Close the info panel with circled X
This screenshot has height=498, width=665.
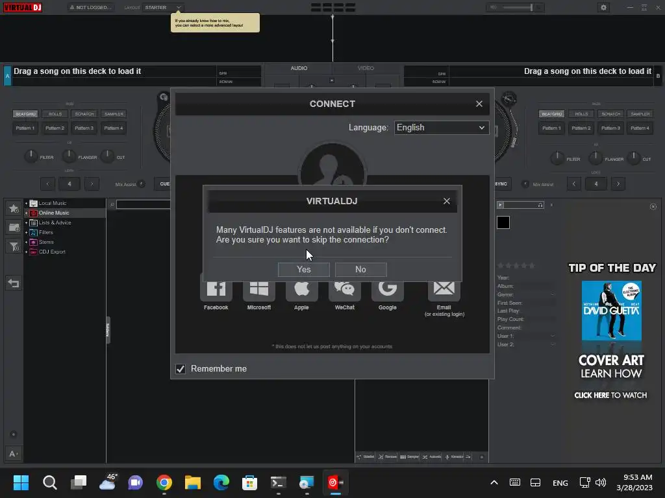tap(653, 207)
